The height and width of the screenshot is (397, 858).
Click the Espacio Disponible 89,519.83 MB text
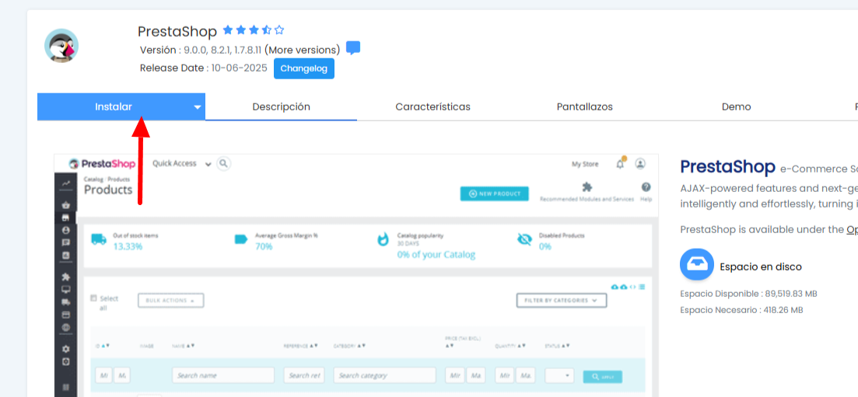748,294
